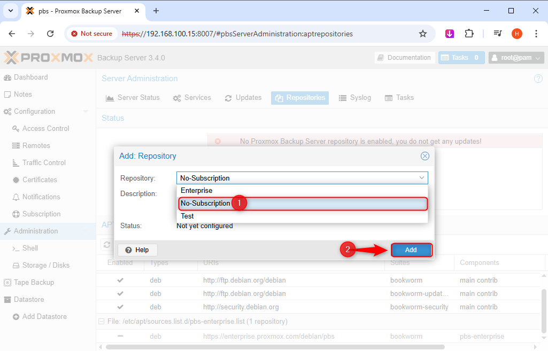548x351 pixels.
Task: Close the Add: Repository dialog
Action: [x=424, y=156]
